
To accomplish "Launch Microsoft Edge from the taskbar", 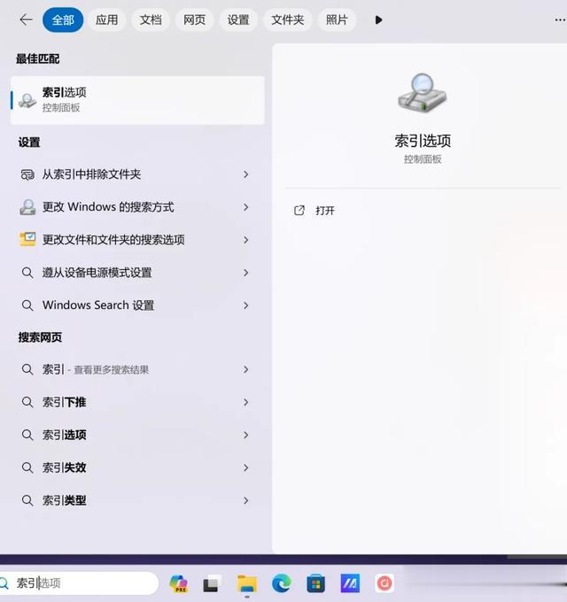I will click(x=281, y=584).
